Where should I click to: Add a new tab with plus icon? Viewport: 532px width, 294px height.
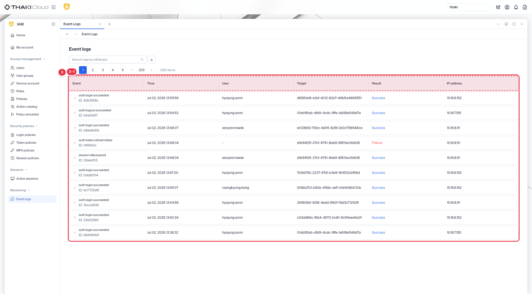click(x=109, y=24)
